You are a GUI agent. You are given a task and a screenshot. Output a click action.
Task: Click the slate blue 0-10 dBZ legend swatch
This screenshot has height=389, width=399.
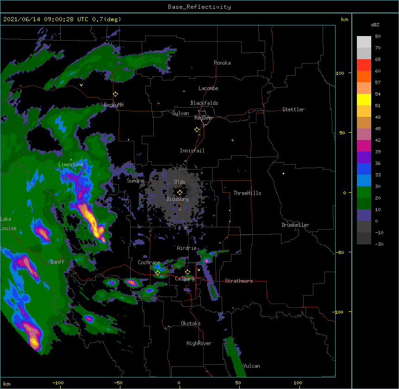(364, 215)
